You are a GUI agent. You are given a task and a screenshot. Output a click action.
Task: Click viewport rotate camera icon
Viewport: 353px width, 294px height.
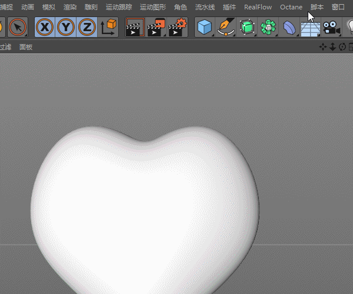click(342, 47)
